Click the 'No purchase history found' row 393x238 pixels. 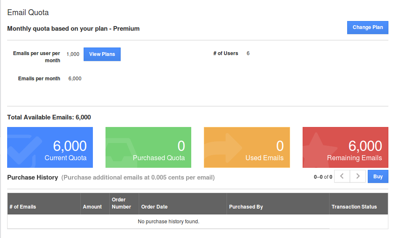tap(168, 222)
